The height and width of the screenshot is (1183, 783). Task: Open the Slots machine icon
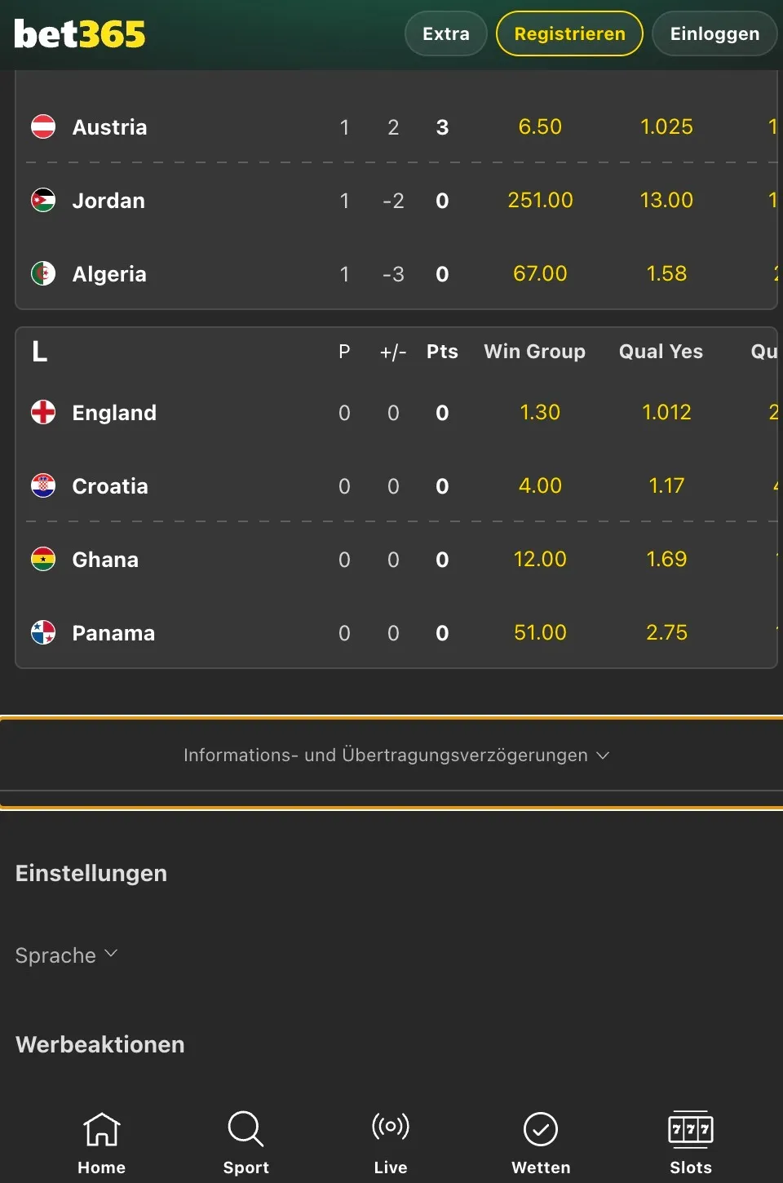click(x=691, y=1129)
